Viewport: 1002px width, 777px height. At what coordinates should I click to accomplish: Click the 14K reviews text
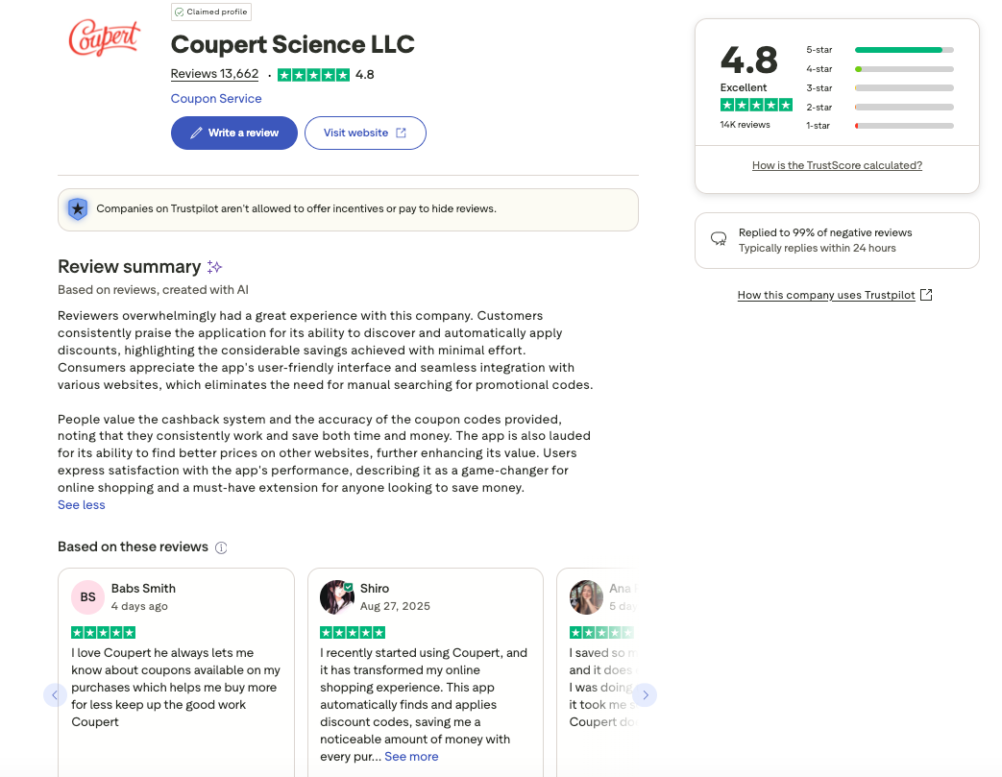click(x=745, y=125)
